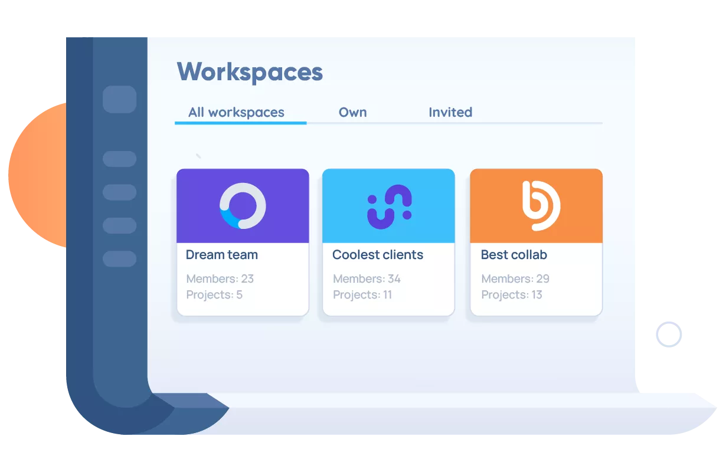Click the round circle button at lower right

coord(669,335)
